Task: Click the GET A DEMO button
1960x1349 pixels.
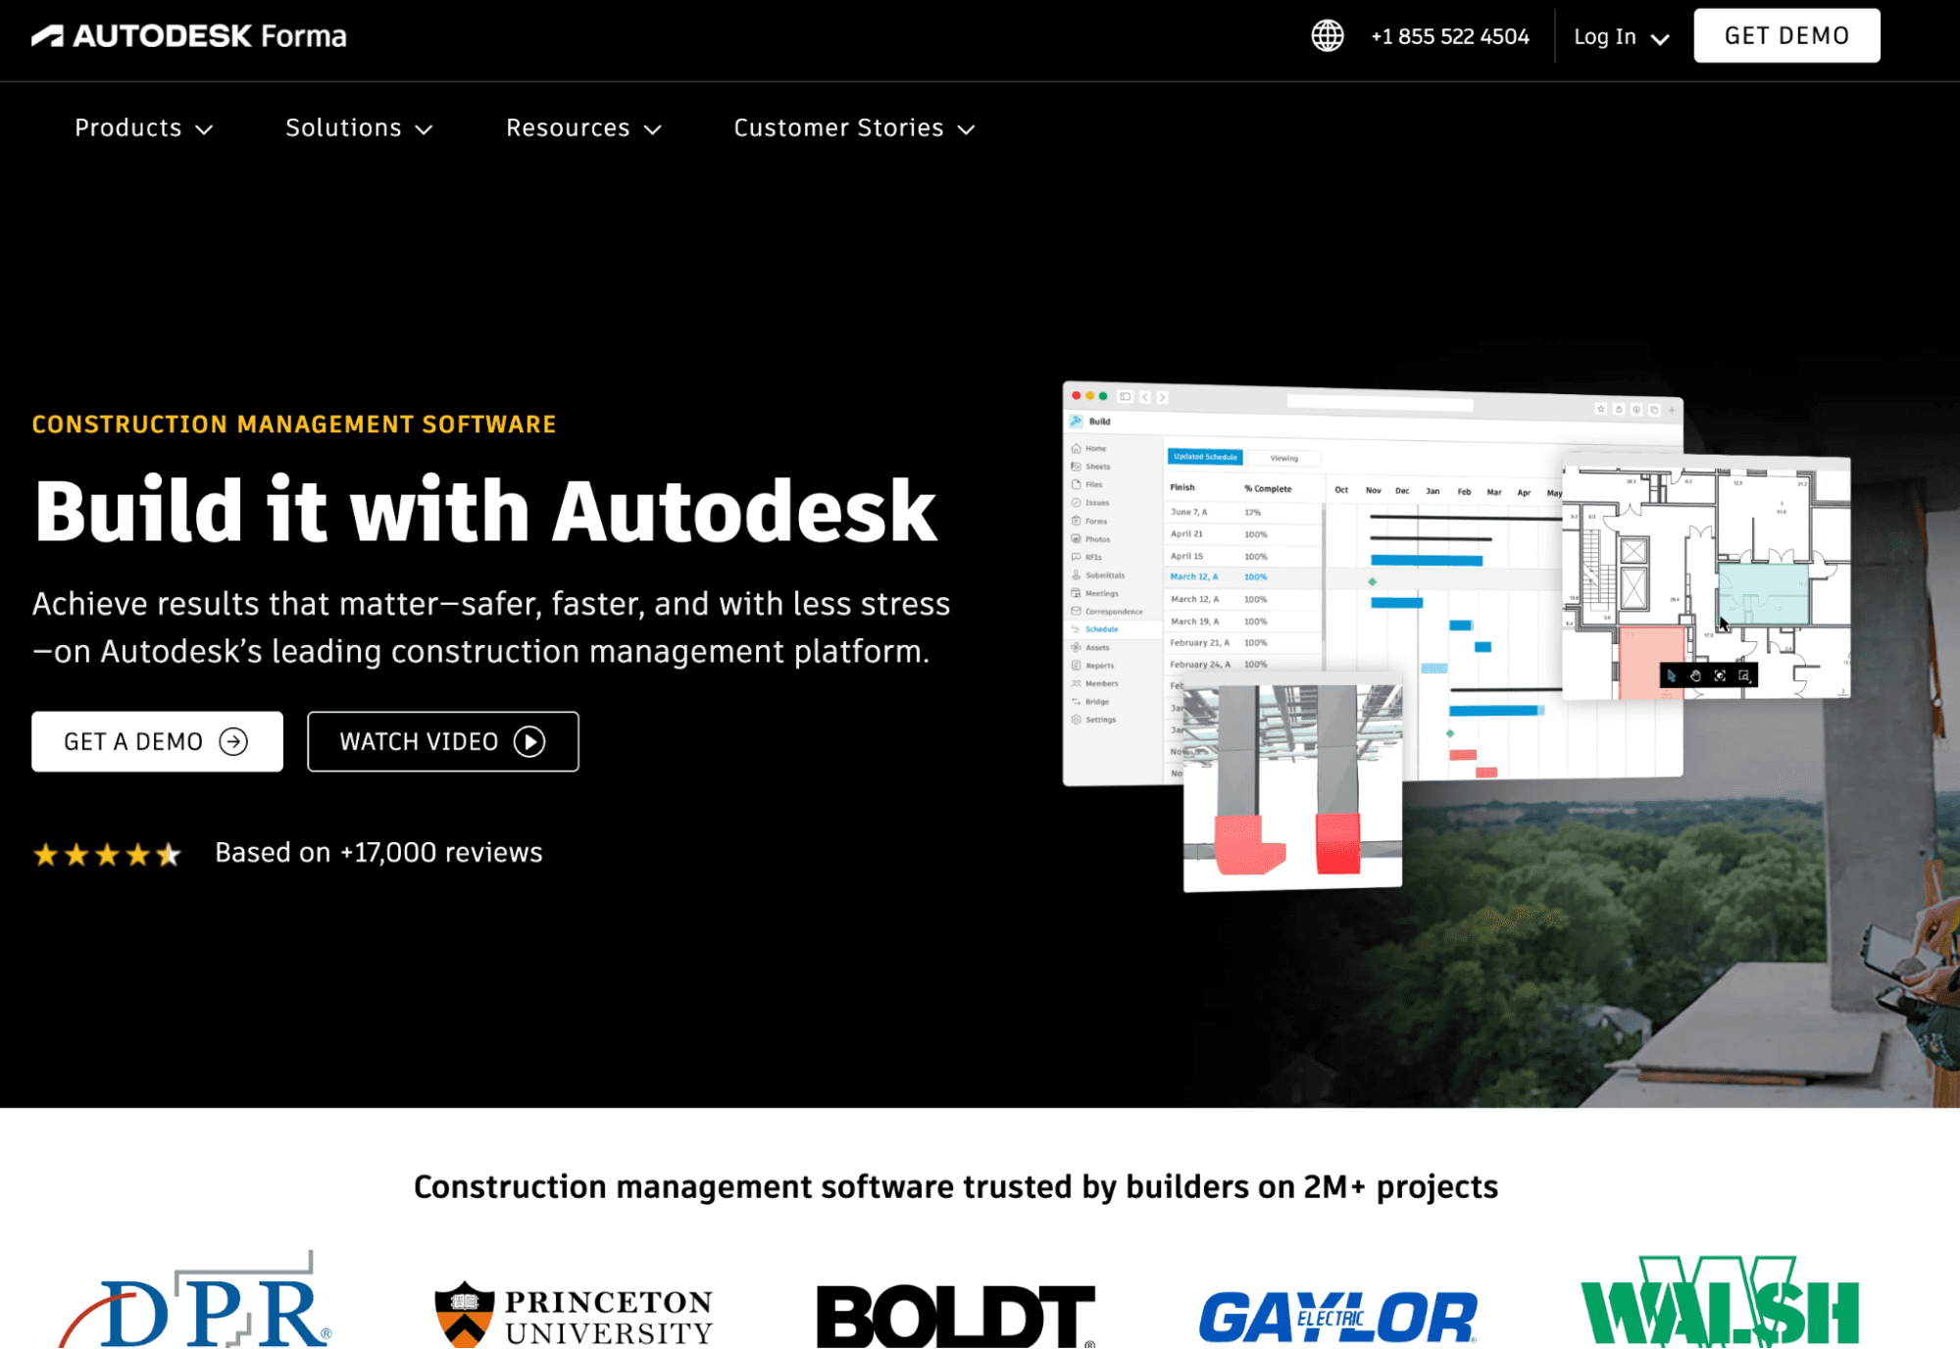Action: (x=157, y=741)
